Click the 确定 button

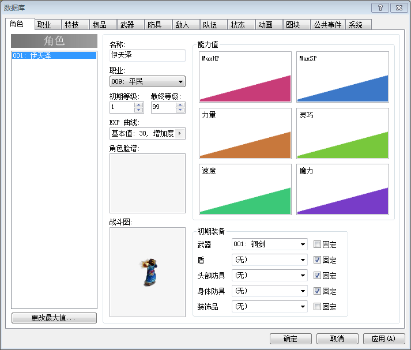point(291,338)
